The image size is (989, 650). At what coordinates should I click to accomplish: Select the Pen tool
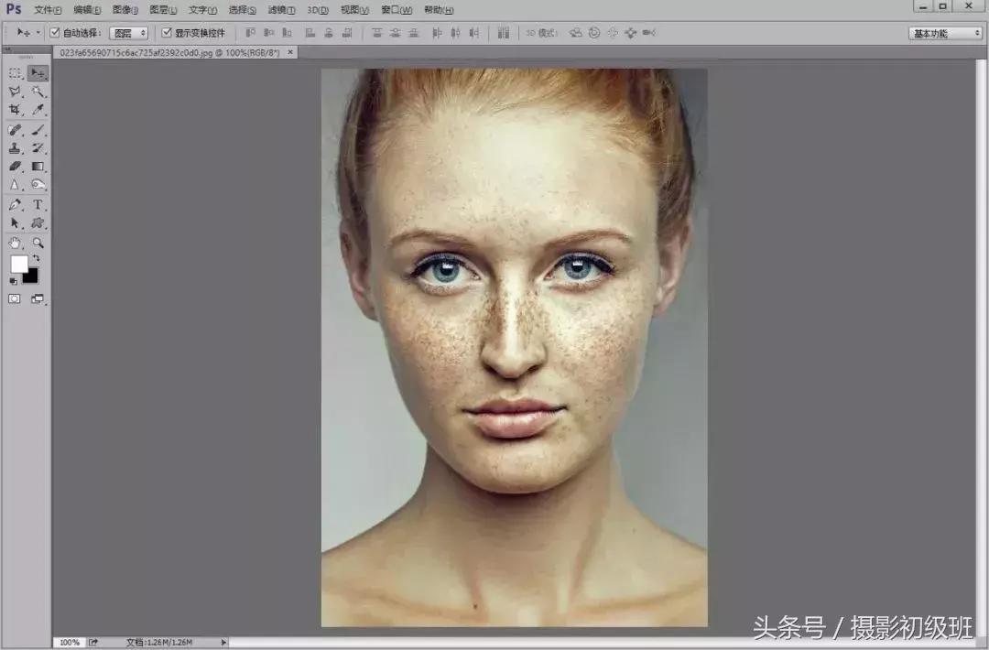15,204
